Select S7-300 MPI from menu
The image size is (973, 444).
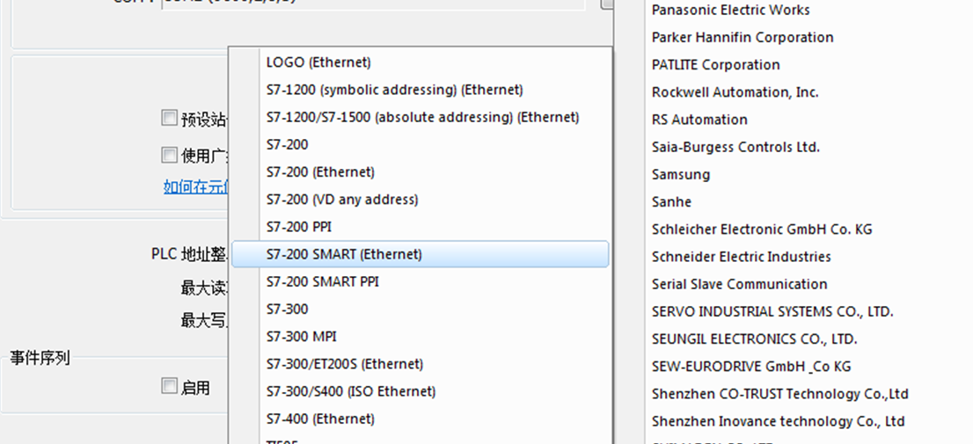pos(301,336)
